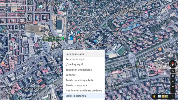Open the Herrera Oria metro station marker

(x=115, y=33)
